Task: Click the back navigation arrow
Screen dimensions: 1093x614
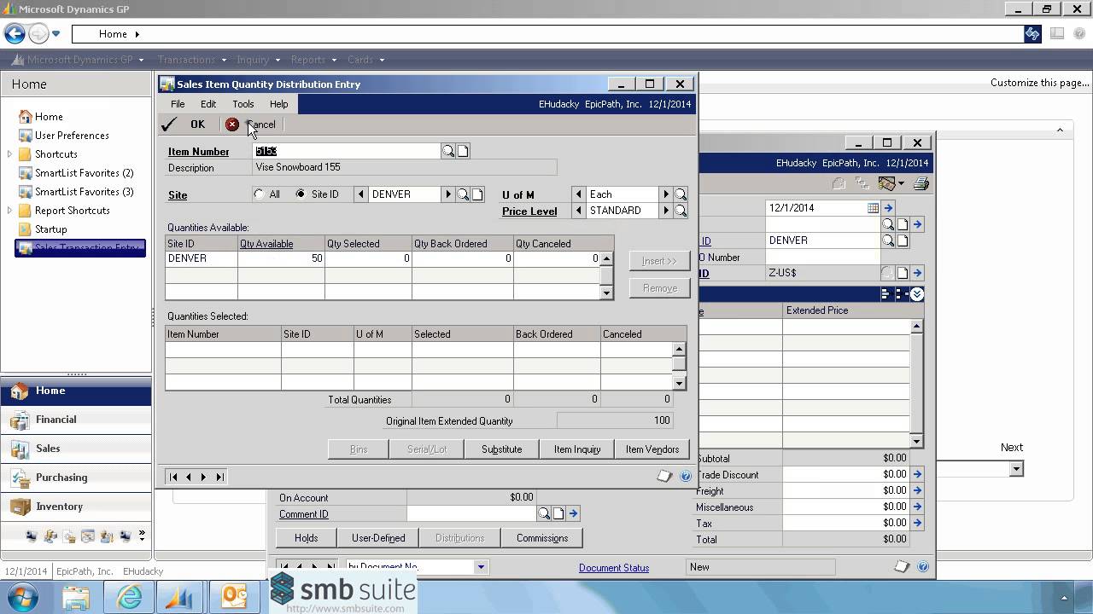Action: pos(15,34)
